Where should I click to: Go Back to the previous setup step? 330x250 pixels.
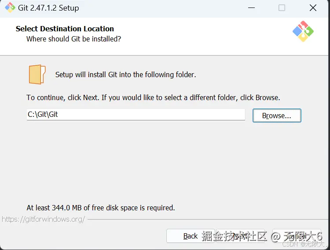click(190, 236)
